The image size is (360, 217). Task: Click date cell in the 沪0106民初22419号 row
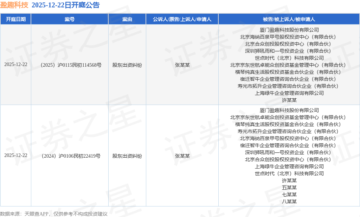pos(15,155)
